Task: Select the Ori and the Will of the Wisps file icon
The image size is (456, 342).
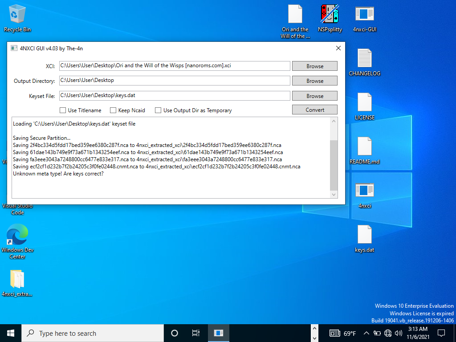Action: pos(295,21)
